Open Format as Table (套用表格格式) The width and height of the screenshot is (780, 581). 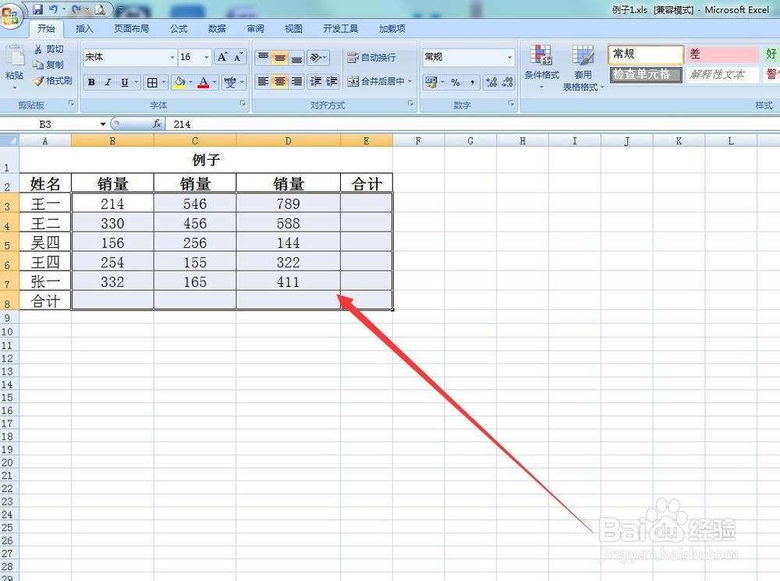pyautogui.click(x=583, y=68)
